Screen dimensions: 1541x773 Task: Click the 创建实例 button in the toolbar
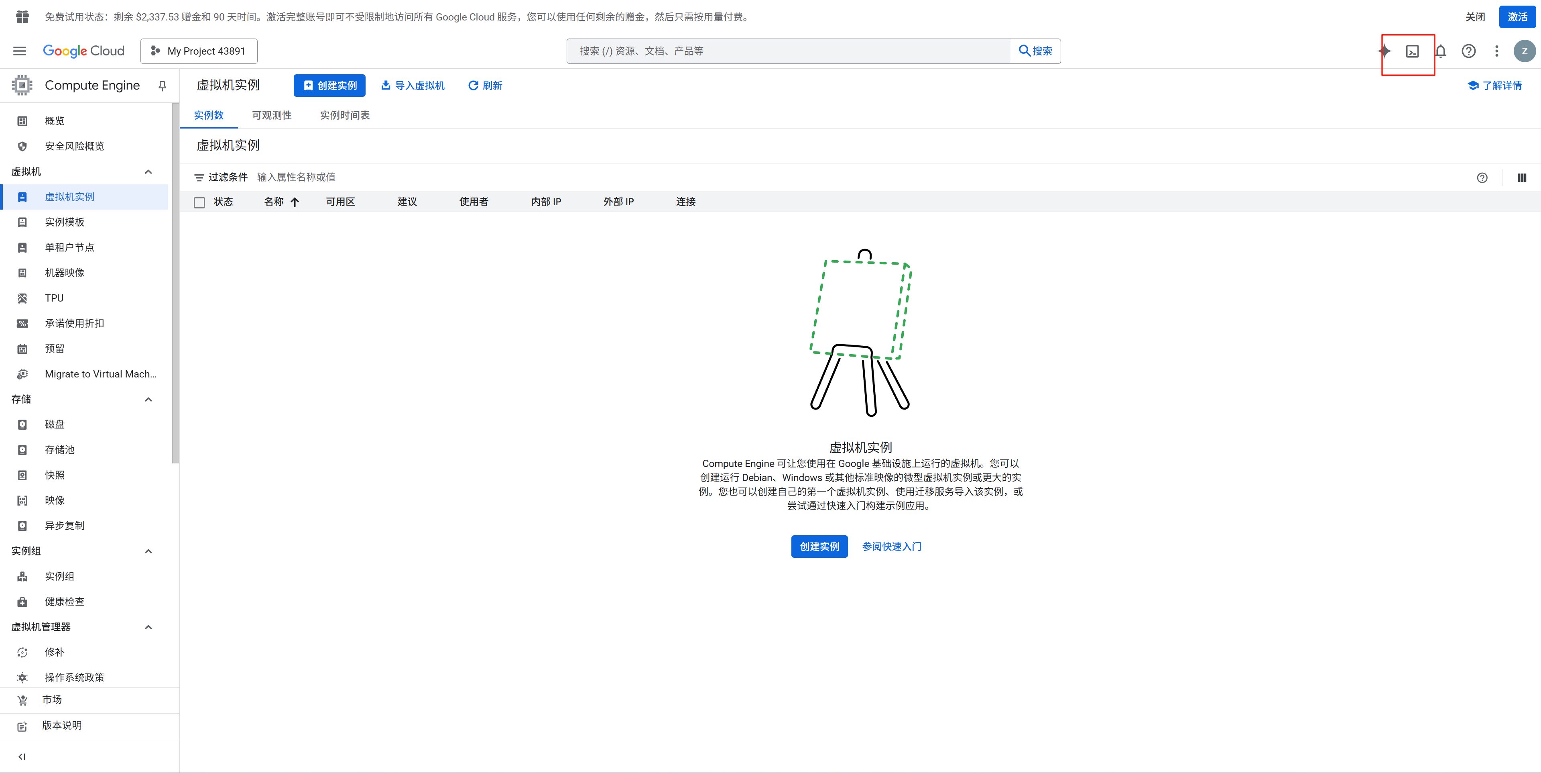pos(329,86)
